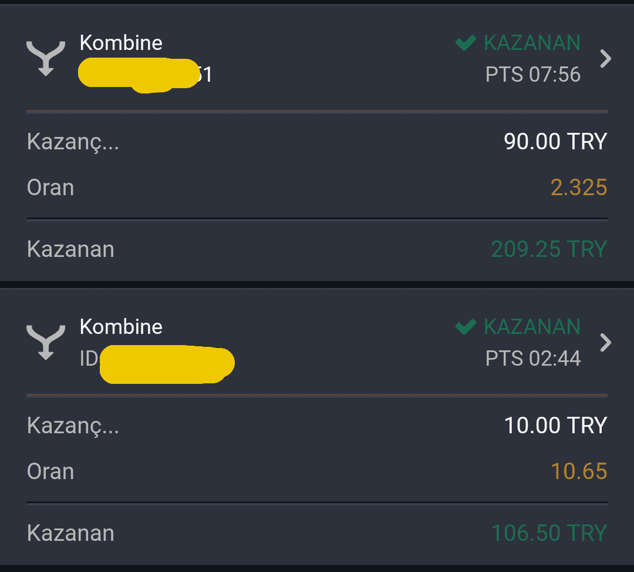
Task: Click green checkmark beside second KAZANAN status
Action: (466, 327)
